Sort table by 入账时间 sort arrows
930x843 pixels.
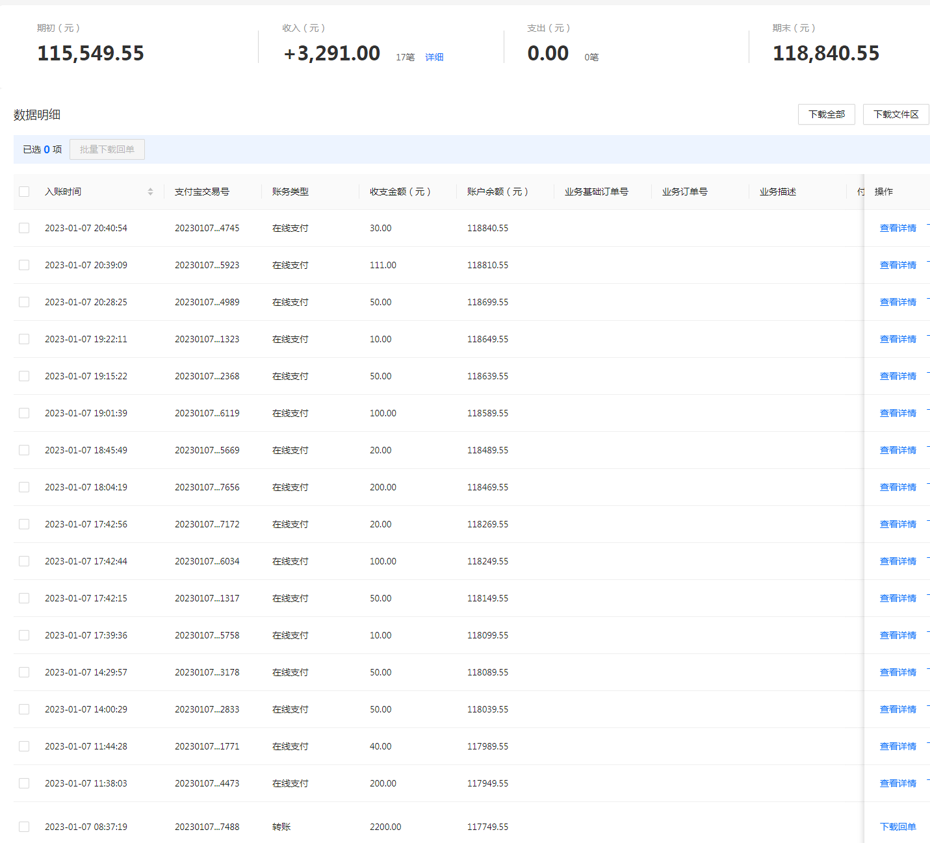[150, 192]
